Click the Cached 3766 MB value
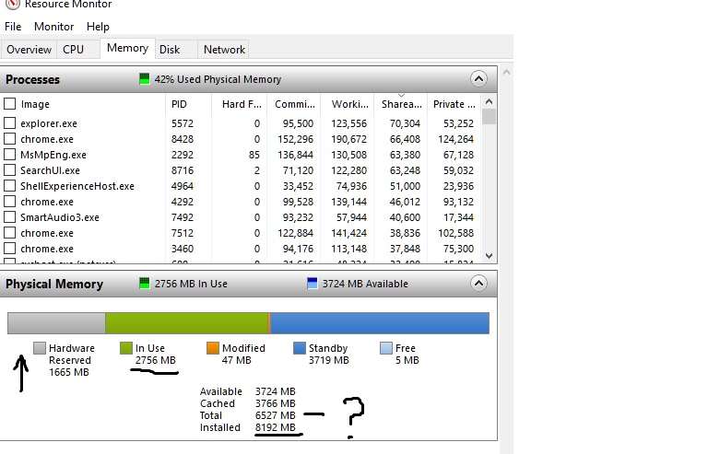The width and height of the screenshot is (708, 454). (276, 403)
